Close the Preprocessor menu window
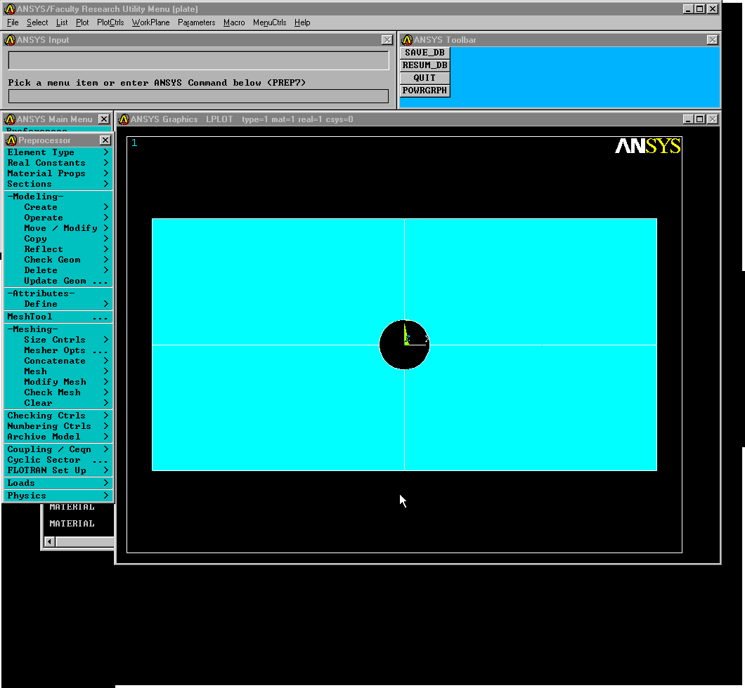The height and width of the screenshot is (688, 745). [x=105, y=140]
